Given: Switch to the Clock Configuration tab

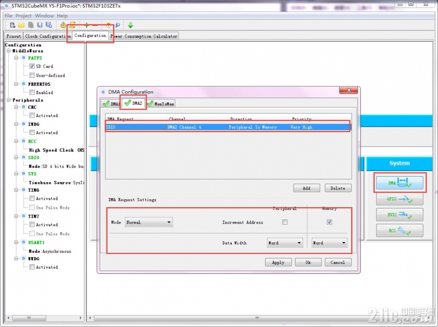Looking at the screenshot, I should point(47,36).
